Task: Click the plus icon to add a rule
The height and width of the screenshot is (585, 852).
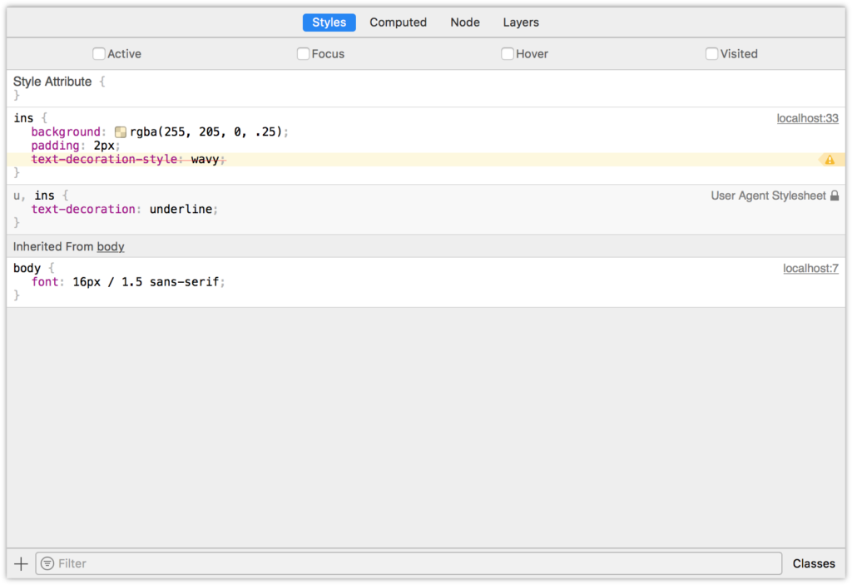Action: point(22,563)
